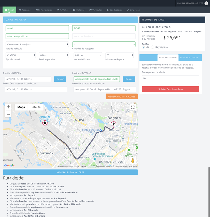The width and height of the screenshot is (210, 217).
Task: Click the Notas para el conductor textarea
Action: [x=171, y=79]
